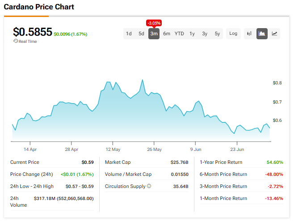Click Circulation Supply info icon
This screenshot has height=221, width=294.
(149, 186)
